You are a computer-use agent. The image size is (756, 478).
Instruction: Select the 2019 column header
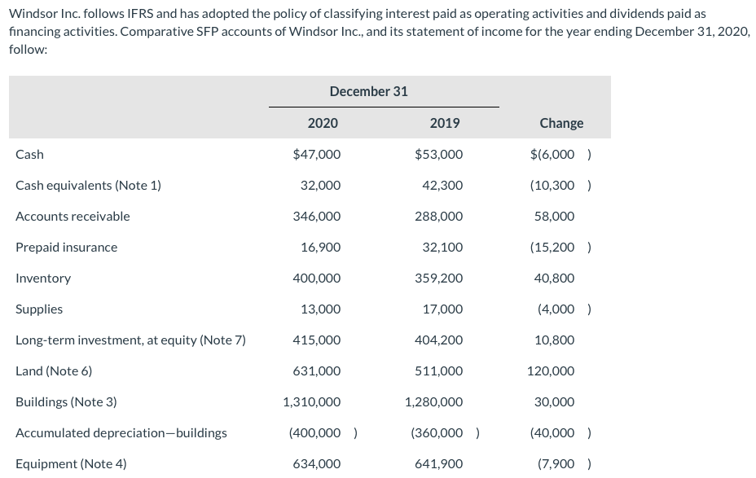[x=445, y=123]
